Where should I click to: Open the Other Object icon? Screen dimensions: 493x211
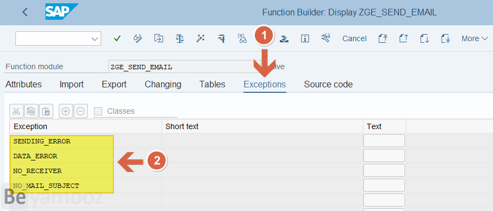[x=159, y=38]
